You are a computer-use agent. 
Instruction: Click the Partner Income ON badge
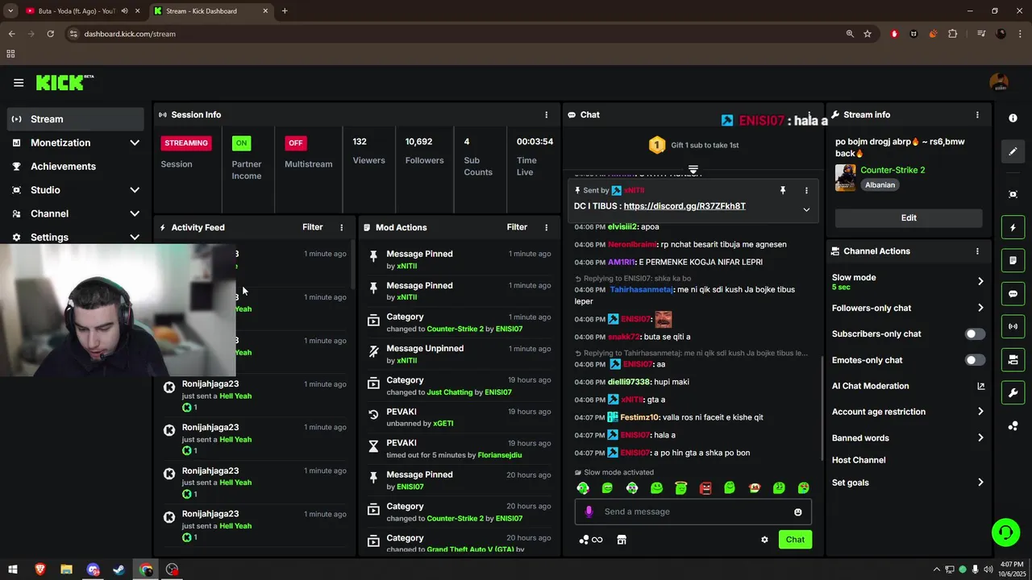point(241,143)
